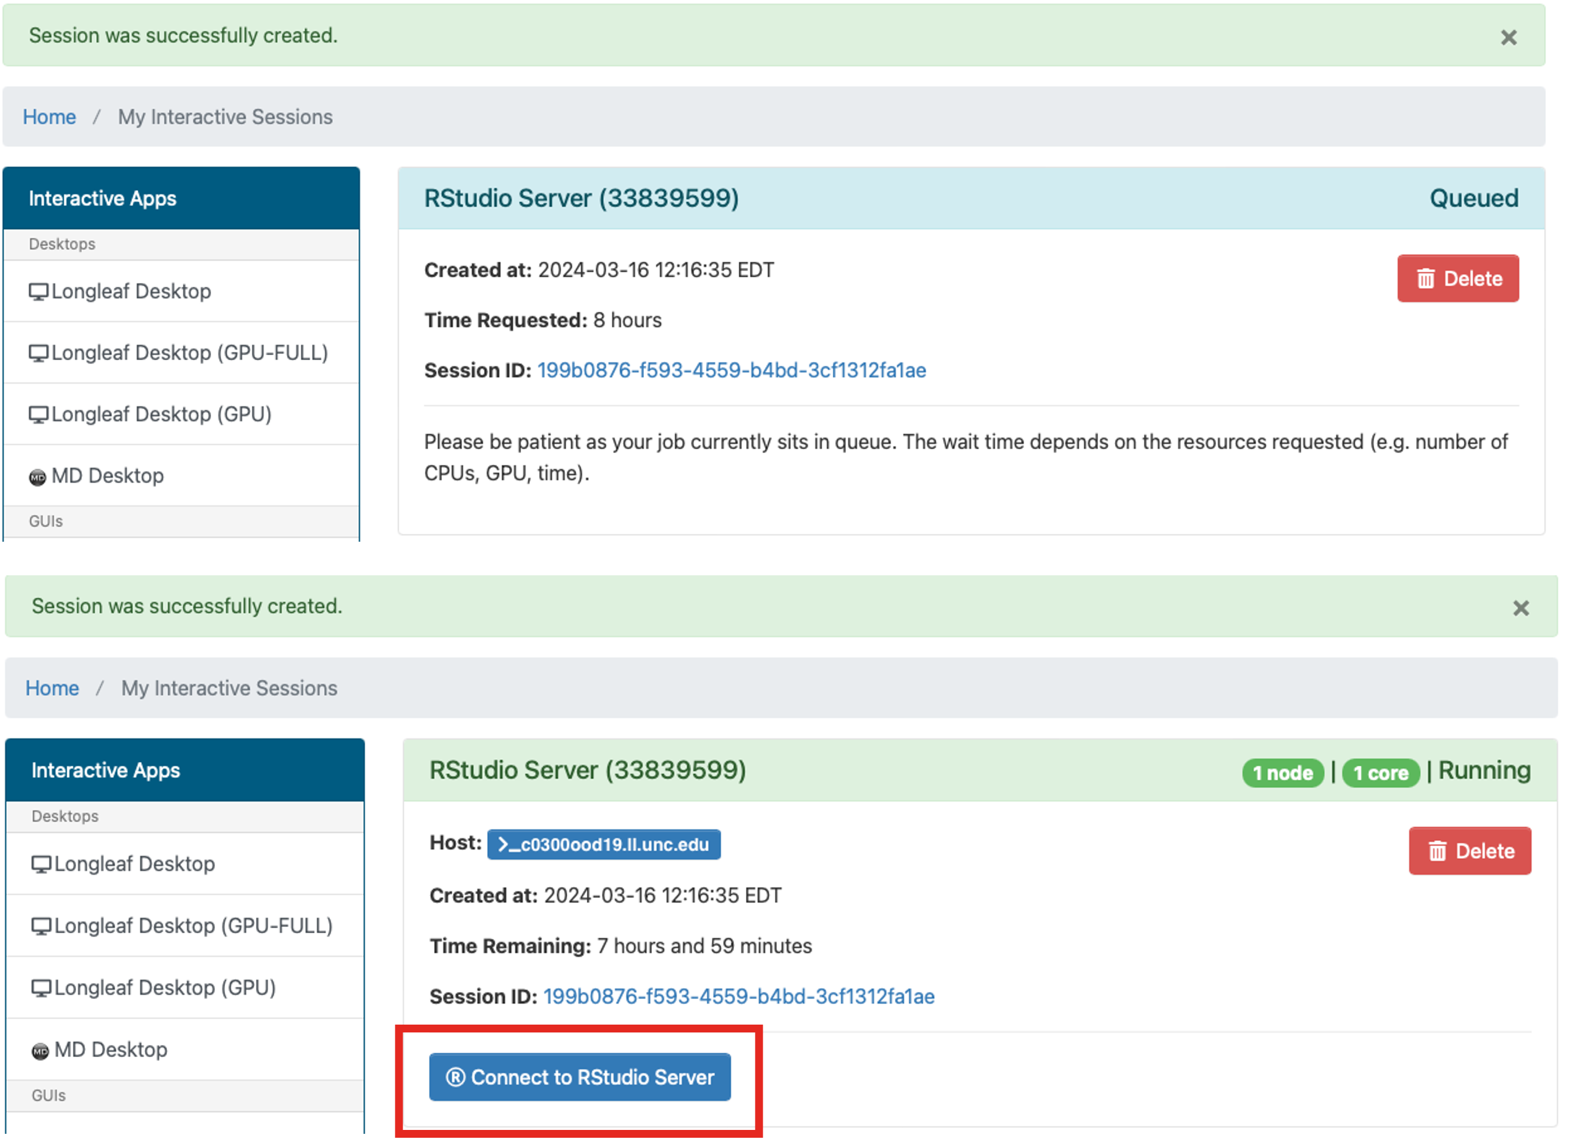Click the Queued status label

click(1474, 198)
